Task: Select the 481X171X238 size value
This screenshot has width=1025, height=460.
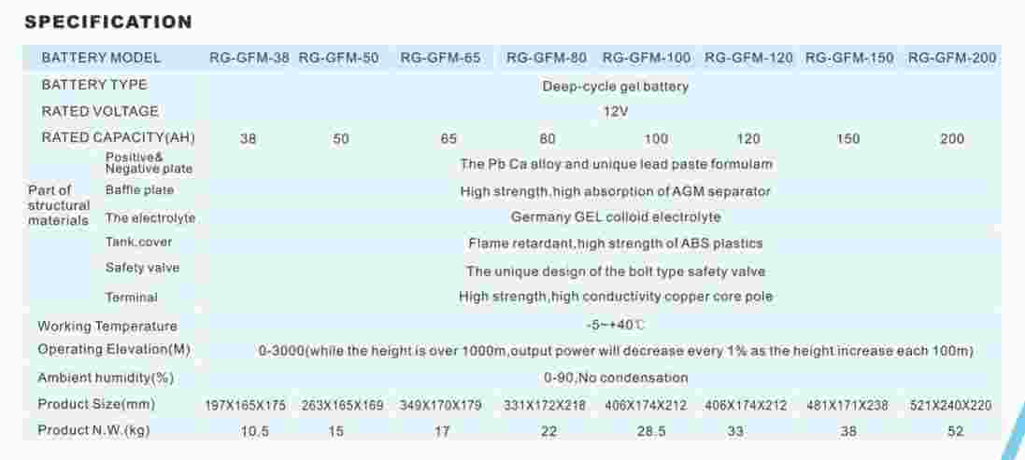Action: pyautogui.click(x=847, y=406)
